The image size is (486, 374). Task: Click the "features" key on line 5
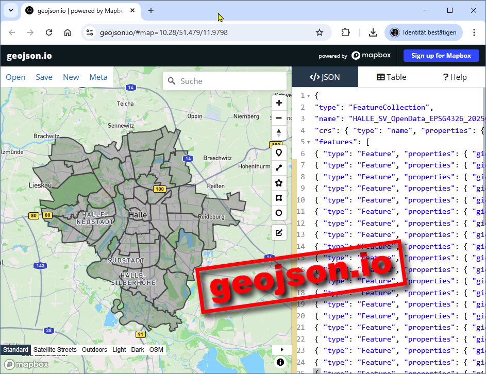[336, 142]
